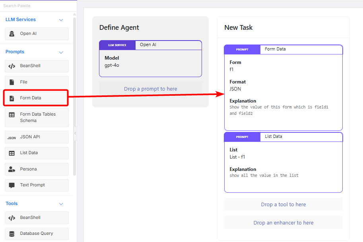Viewport: 363px width, 242px height.
Task: Collapse the LLM Services section
Action: point(61,20)
